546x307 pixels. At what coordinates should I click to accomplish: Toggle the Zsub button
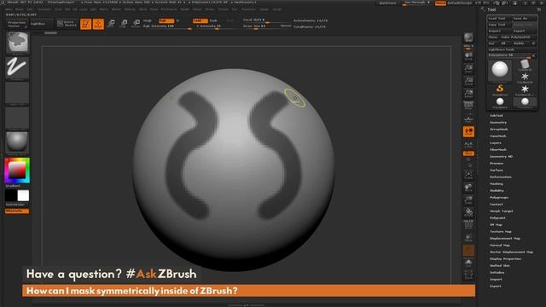(213, 20)
